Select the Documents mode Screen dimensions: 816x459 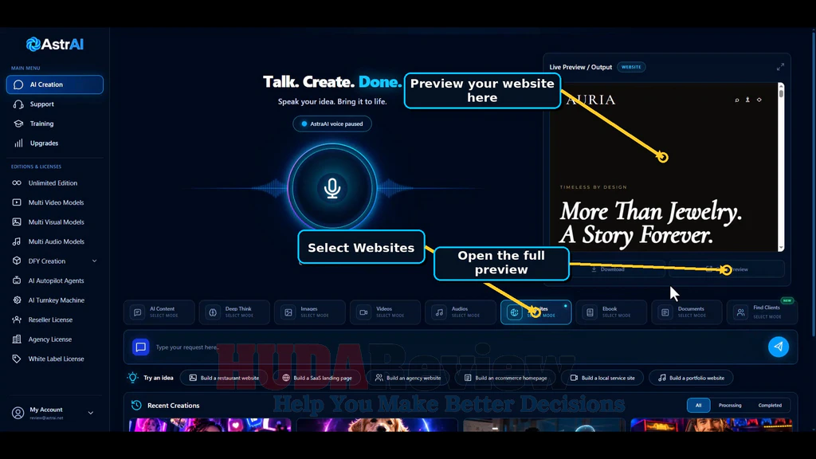(686, 312)
